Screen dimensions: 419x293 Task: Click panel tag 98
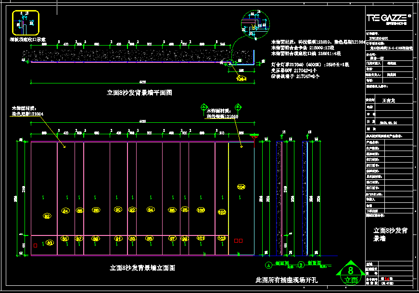tap(185, 210)
